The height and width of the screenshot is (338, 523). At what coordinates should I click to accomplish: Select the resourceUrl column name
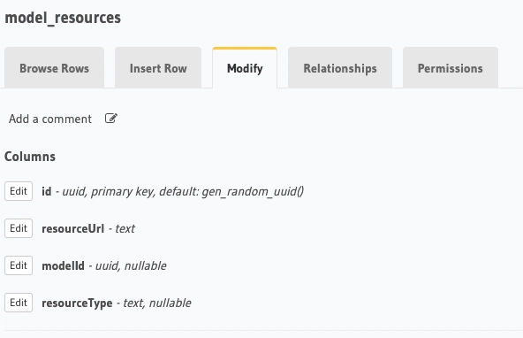coord(72,228)
